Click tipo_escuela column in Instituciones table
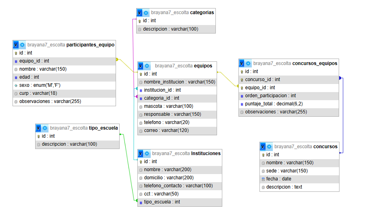 click(x=162, y=202)
